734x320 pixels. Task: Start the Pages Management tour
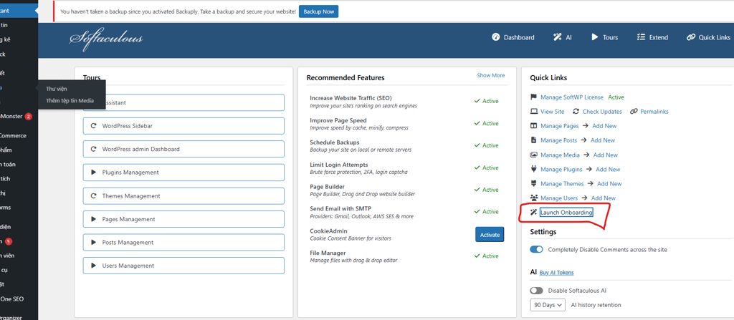183,219
